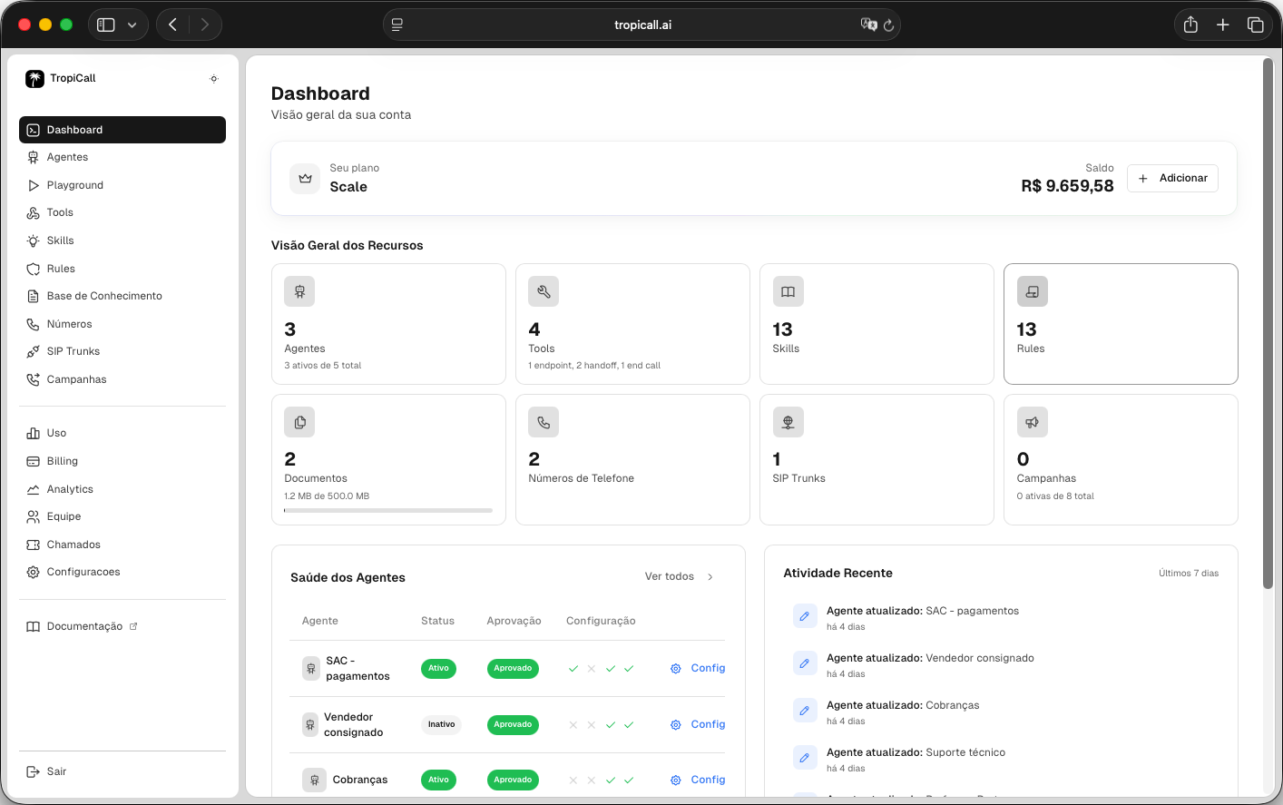
Task: Open Skills from the sidebar icon
Action: [x=32, y=241]
